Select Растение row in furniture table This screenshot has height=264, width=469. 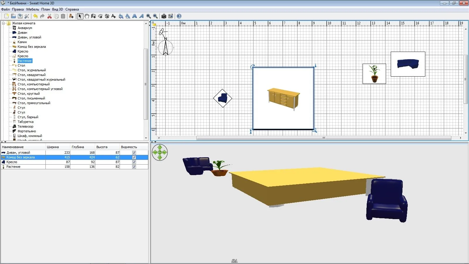click(x=74, y=167)
